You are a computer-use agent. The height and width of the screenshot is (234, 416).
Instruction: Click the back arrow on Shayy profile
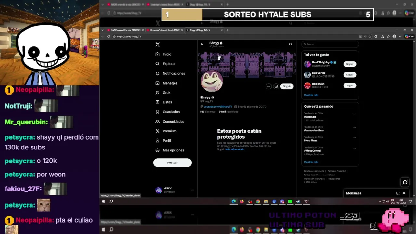coord(202,44)
